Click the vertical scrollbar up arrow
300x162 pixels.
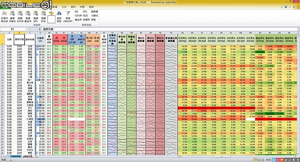click(x=298, y=33)
